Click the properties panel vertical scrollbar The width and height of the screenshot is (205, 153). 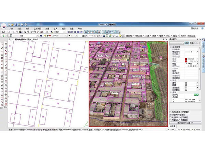[x=200, y=69]
